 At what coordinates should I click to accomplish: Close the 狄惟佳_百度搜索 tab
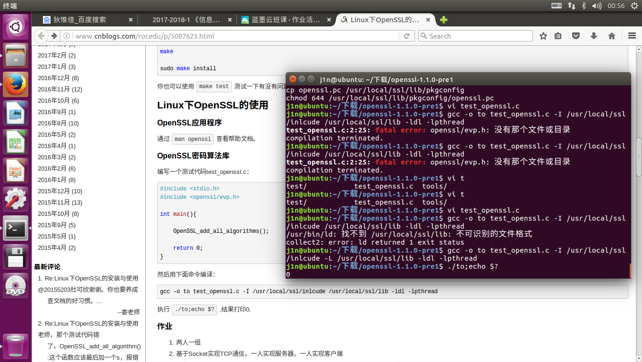tap(131, 20)
